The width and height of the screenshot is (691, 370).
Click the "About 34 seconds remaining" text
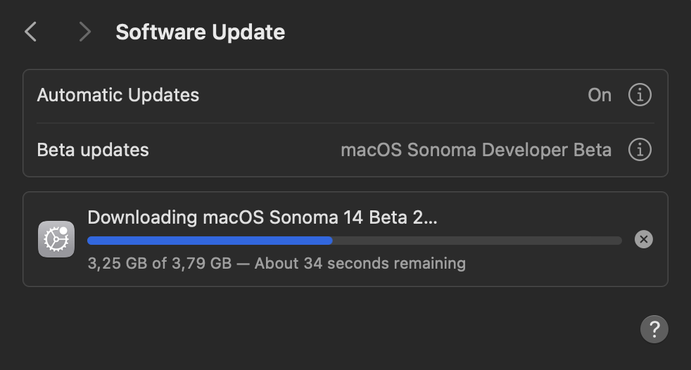coord(360,264)
